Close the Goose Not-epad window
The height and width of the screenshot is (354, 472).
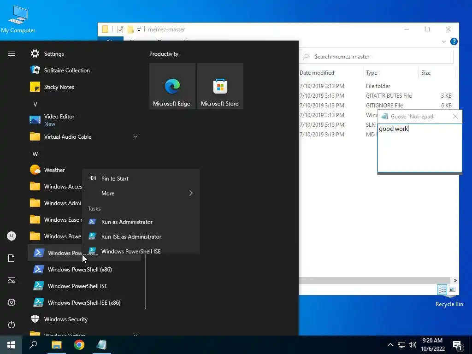tap(455, 117)
